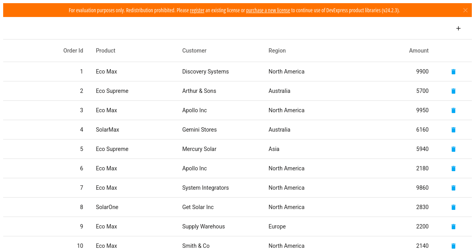
Task: Open the register license link
Action: (197, 10)
